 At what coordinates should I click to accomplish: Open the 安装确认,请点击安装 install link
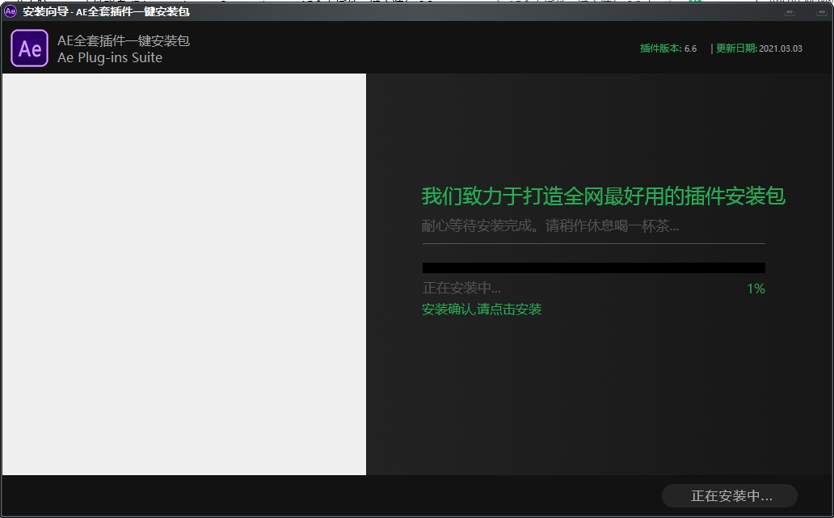point(482,309)
